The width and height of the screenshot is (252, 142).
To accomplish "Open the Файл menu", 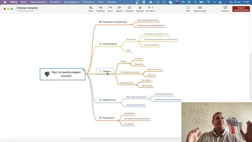I will coord(24,2).
